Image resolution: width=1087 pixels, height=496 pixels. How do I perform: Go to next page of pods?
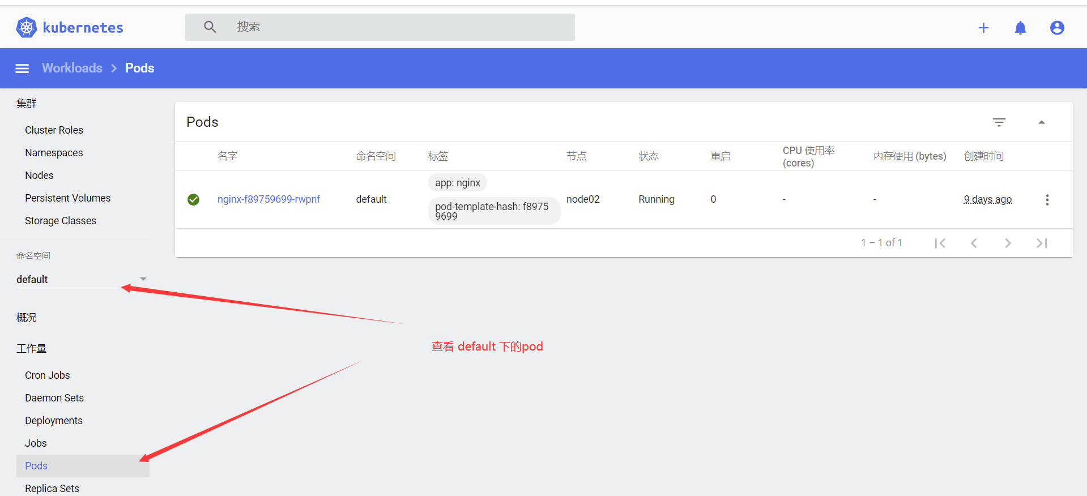[x=1008, y=243]
